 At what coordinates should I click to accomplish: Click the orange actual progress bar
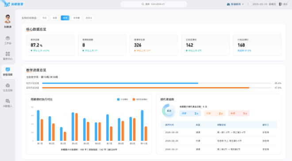pyautogui.click(x=146, y=88)
